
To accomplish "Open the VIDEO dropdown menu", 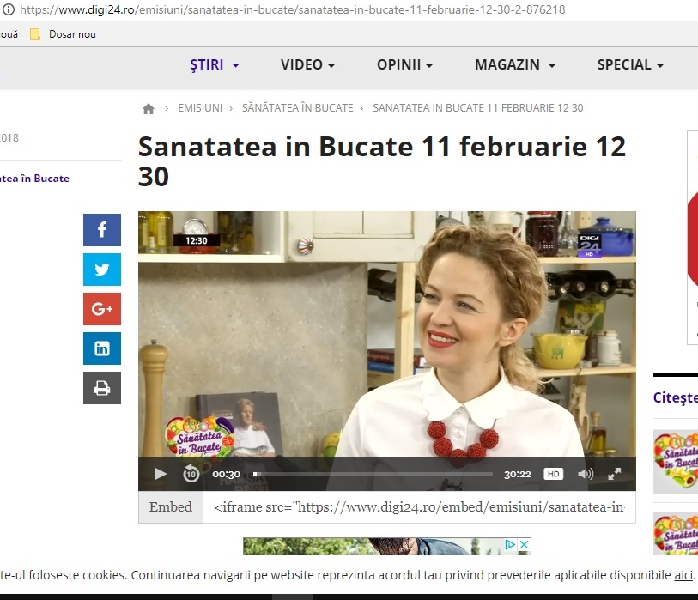I will click(x=307, y=65).
